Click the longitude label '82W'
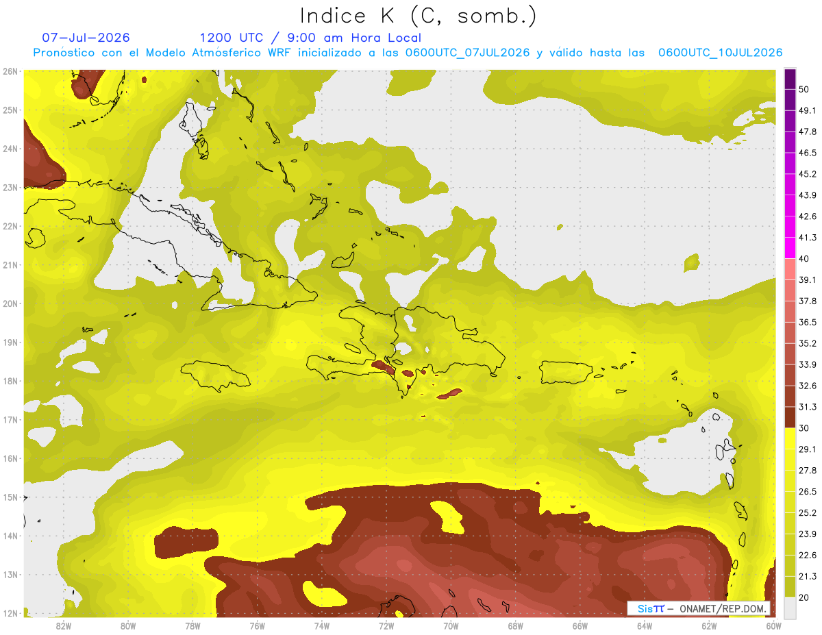The image size is (822, 635). [64, 625]
